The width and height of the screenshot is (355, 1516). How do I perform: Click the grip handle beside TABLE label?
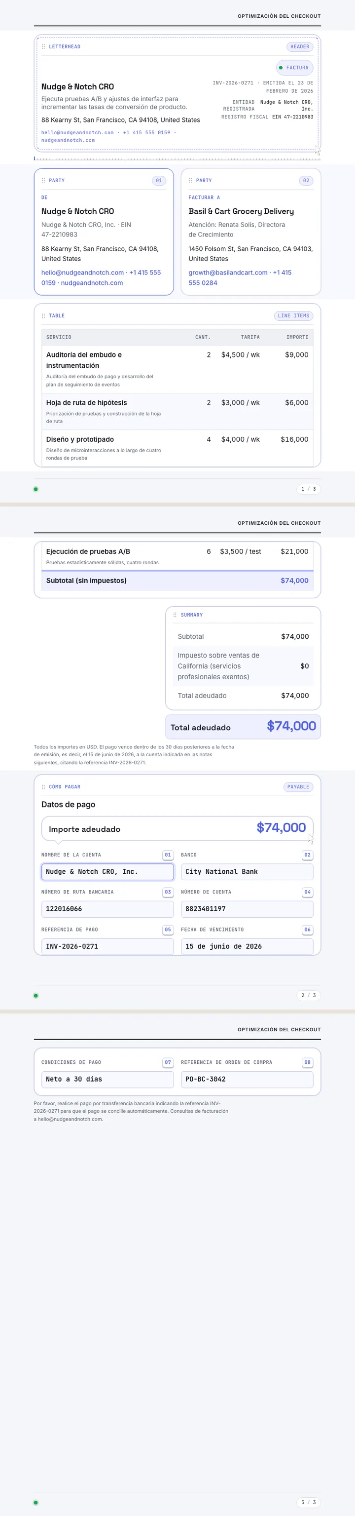point(43,316)
